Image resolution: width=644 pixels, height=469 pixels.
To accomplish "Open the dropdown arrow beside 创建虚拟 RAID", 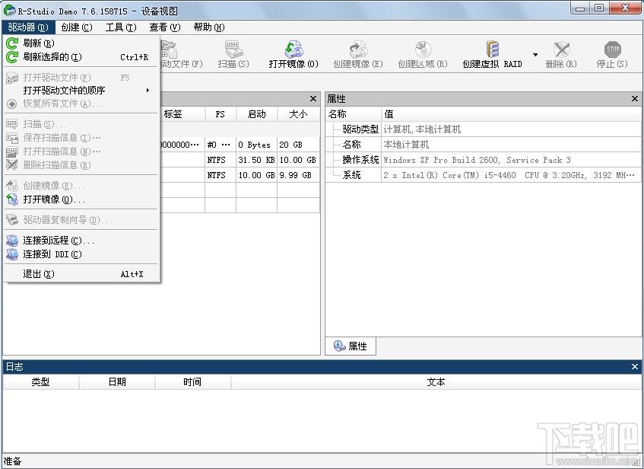I will [x=535, y=55].
